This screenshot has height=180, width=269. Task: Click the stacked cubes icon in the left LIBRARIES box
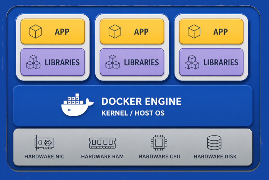pyautogui.click(x=33, y=62)
